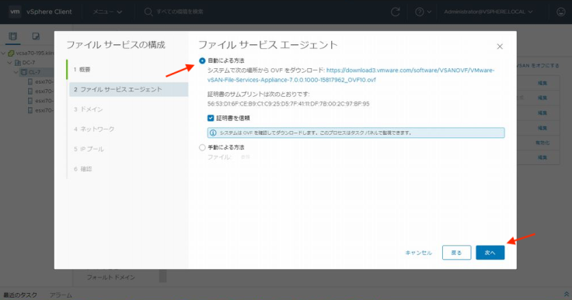Select step 2 ファイル サービス エージェント
This screenshot has width=572, height=300.
coord(128,89)
